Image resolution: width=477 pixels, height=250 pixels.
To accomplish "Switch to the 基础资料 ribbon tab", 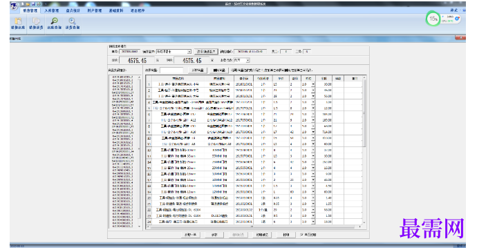I will [116, 10].
